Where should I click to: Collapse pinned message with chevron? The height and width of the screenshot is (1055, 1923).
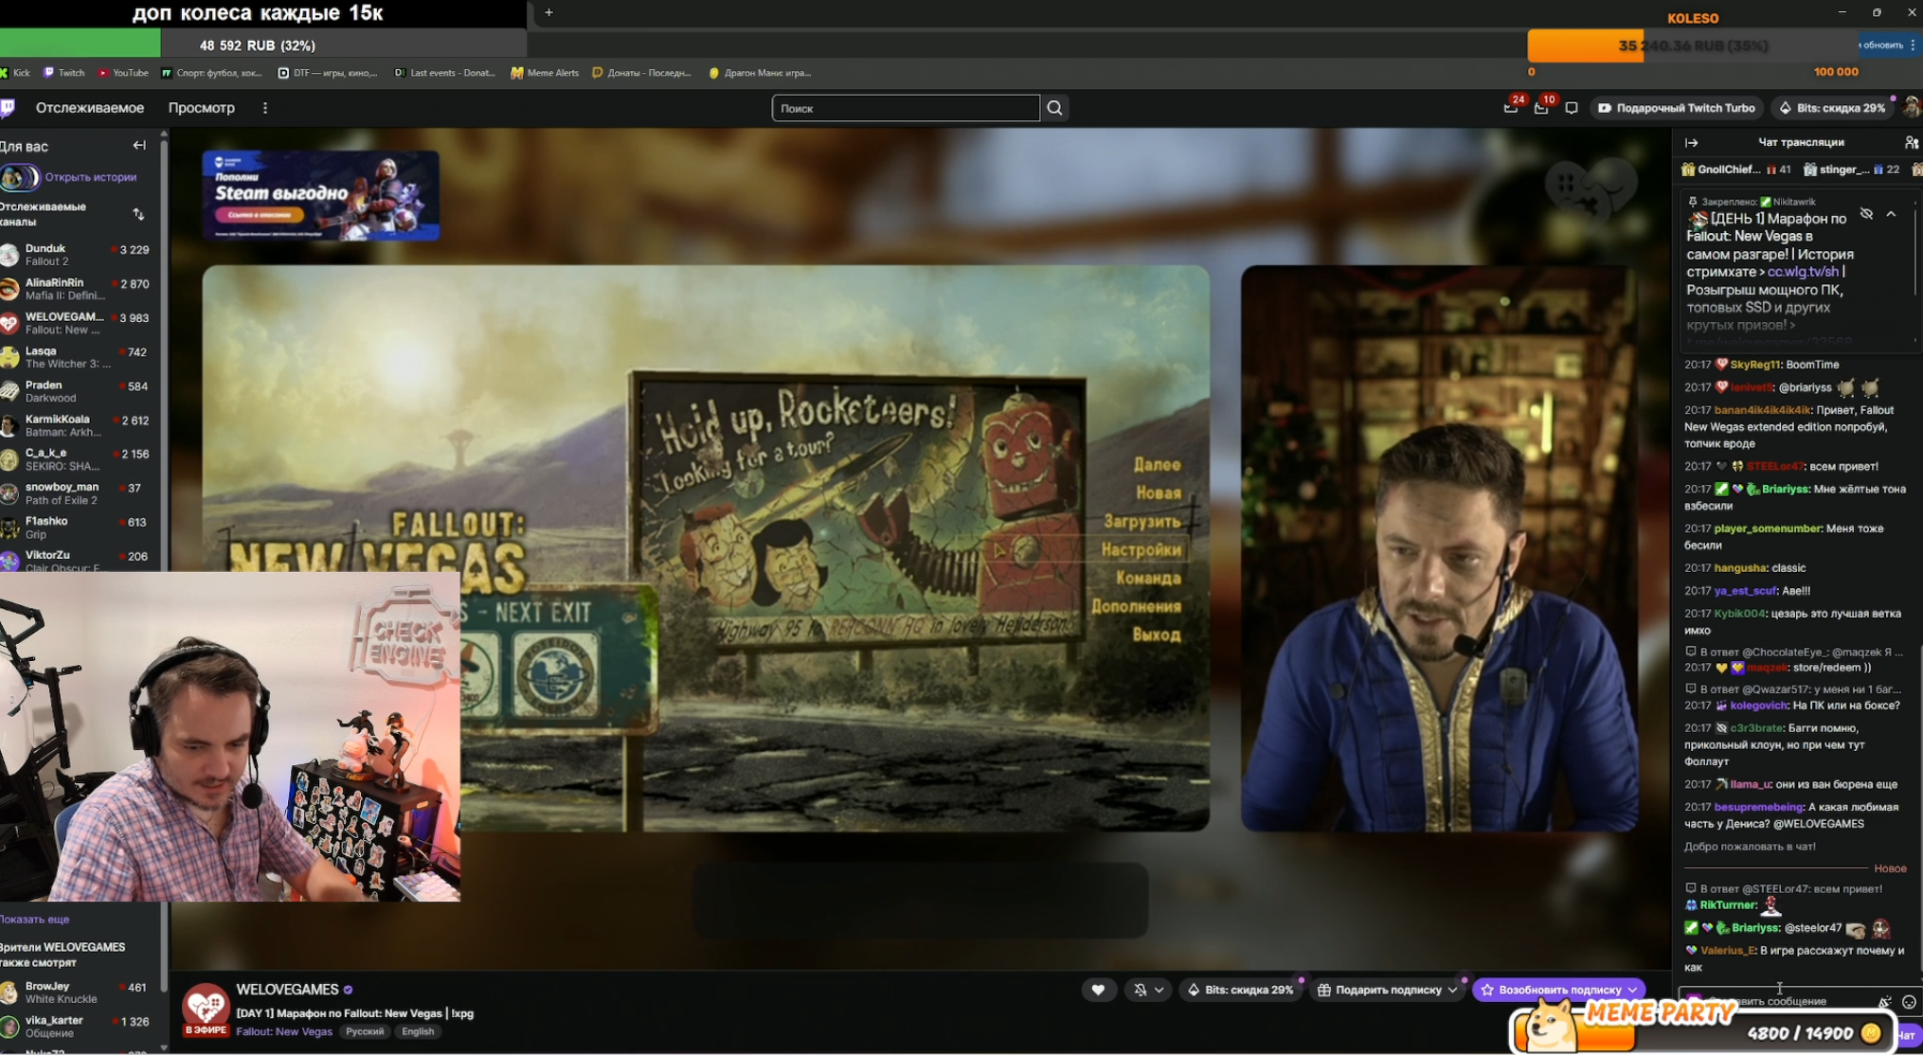pos(1891,214)
